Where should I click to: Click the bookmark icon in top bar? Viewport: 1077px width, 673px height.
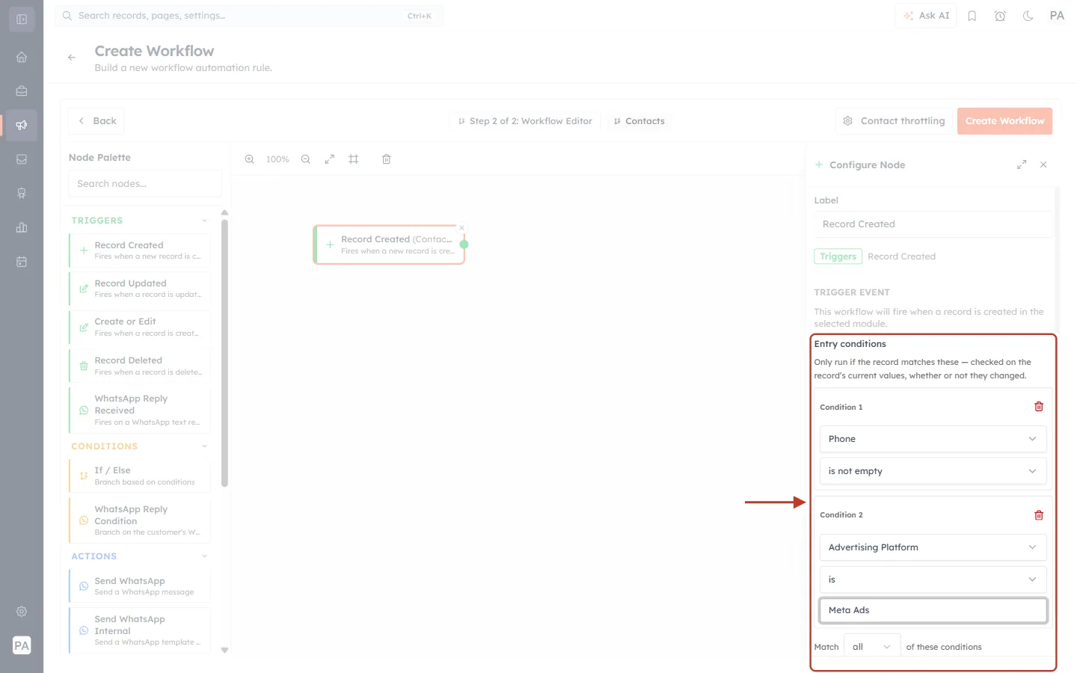[x=972, y=16]
